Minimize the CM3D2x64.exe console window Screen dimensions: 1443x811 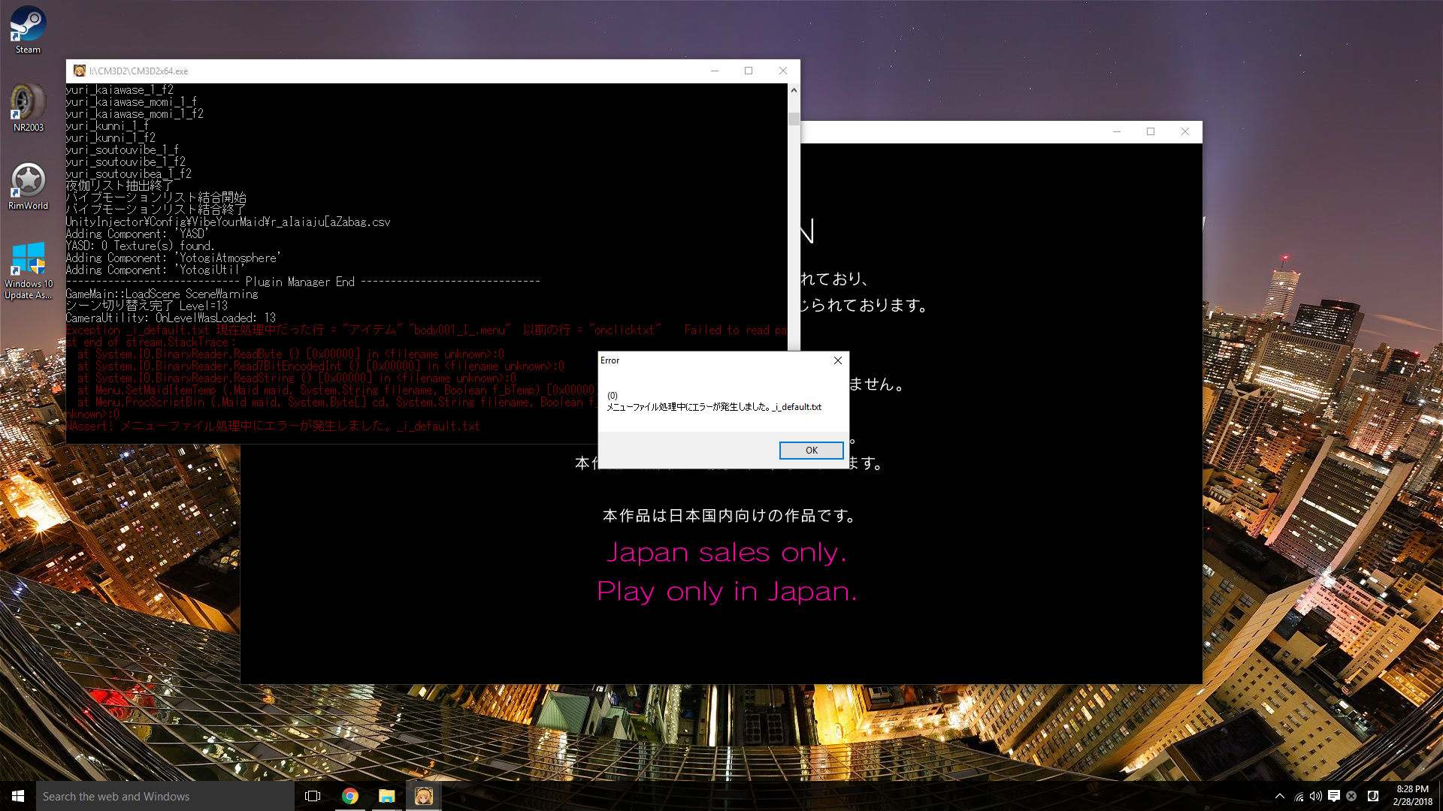point(715,71)
